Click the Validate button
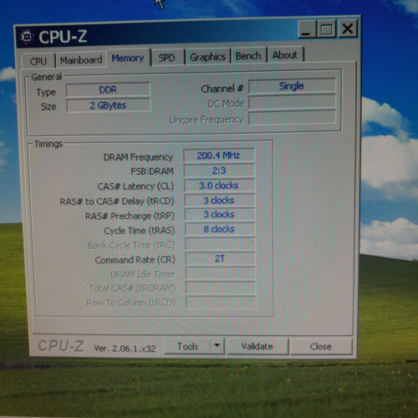This screenshot has width=418, height=418. (257, 346)
